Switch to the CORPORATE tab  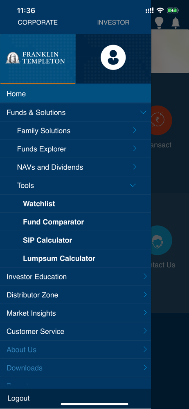(x=38, y=22)
